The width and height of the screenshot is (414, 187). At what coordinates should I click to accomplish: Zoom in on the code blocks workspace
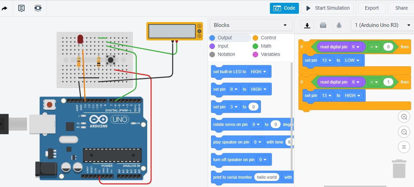[x=404, y=117]
